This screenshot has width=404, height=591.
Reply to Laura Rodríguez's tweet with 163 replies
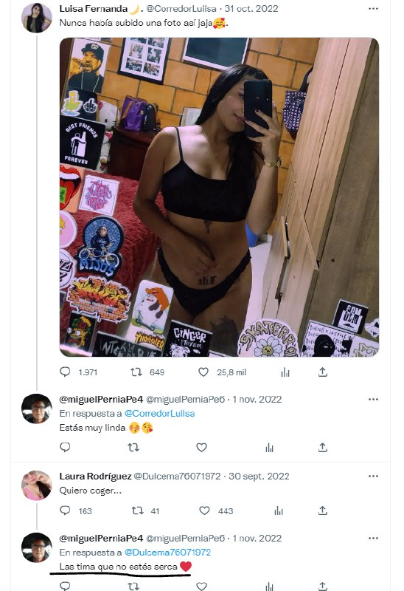click(x=65, y=510)
